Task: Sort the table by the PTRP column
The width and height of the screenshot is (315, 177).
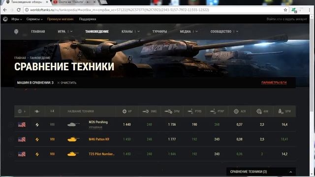Action: 217,111
